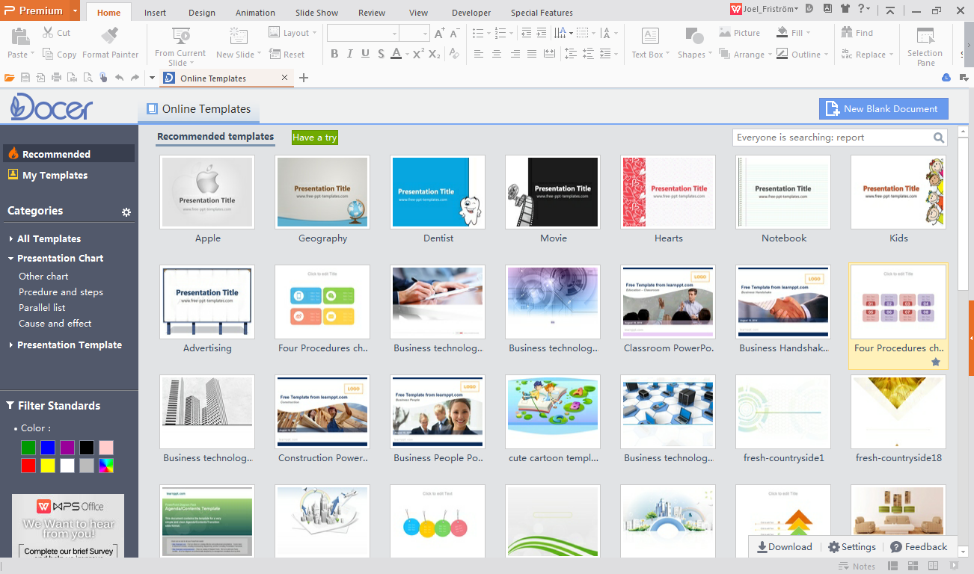Click the Have a try button

tap(314, 138)
